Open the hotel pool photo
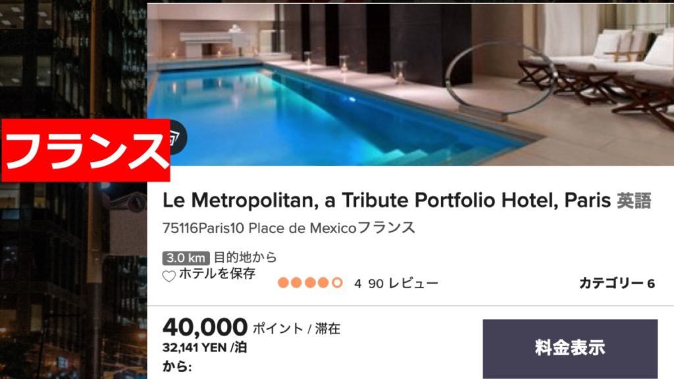This screenshot has height=379, width=674. coord(411,85)
